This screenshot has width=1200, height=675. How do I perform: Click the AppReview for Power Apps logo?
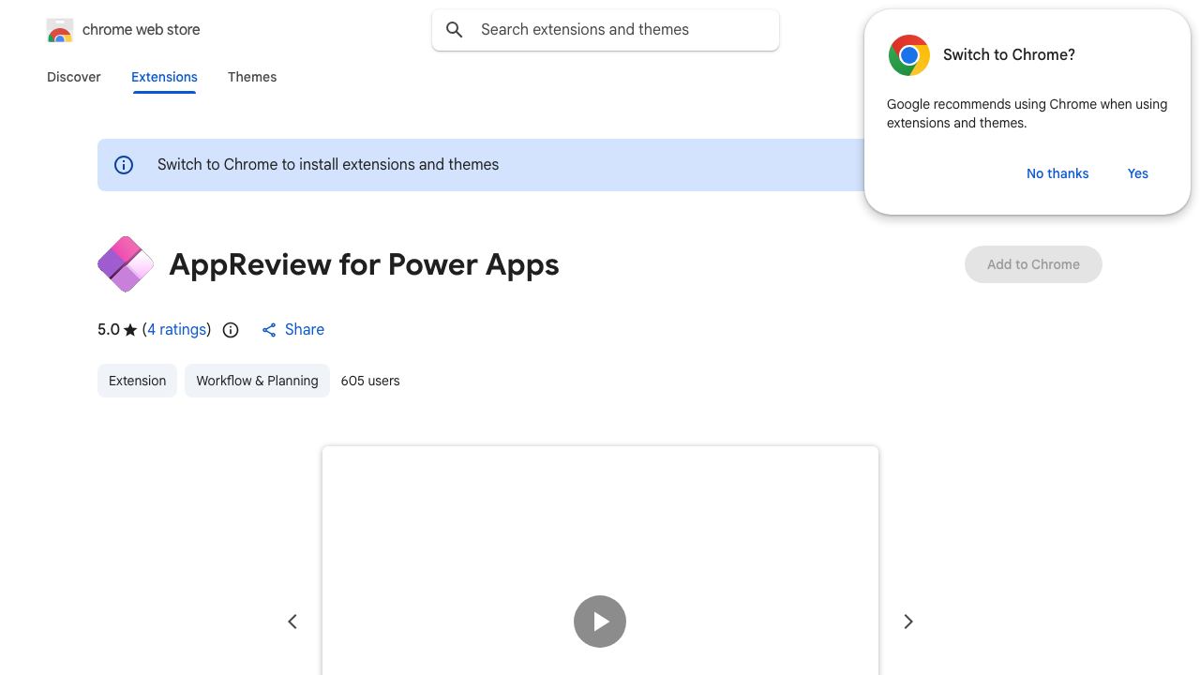[x=126, y=264]
